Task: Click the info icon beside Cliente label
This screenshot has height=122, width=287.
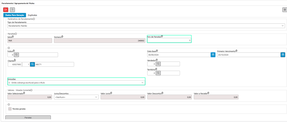Action: (x=15, y=60)
